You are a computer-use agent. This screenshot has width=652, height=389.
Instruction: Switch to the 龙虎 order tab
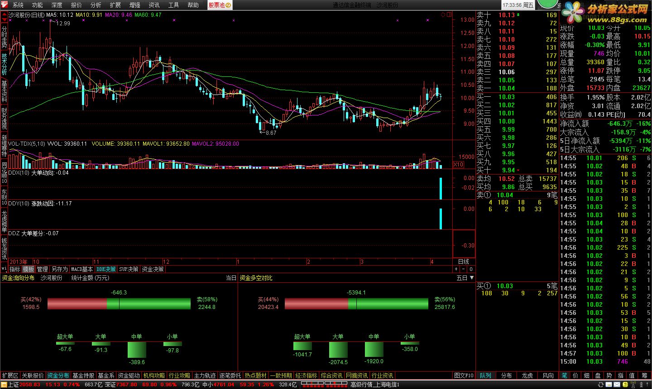point(527,375)
